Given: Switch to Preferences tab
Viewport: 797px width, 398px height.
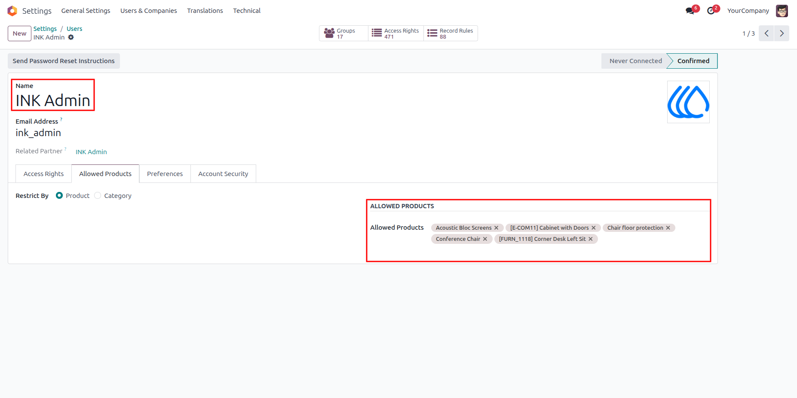Looking at the screenshot, I should [x=165, y=174].
